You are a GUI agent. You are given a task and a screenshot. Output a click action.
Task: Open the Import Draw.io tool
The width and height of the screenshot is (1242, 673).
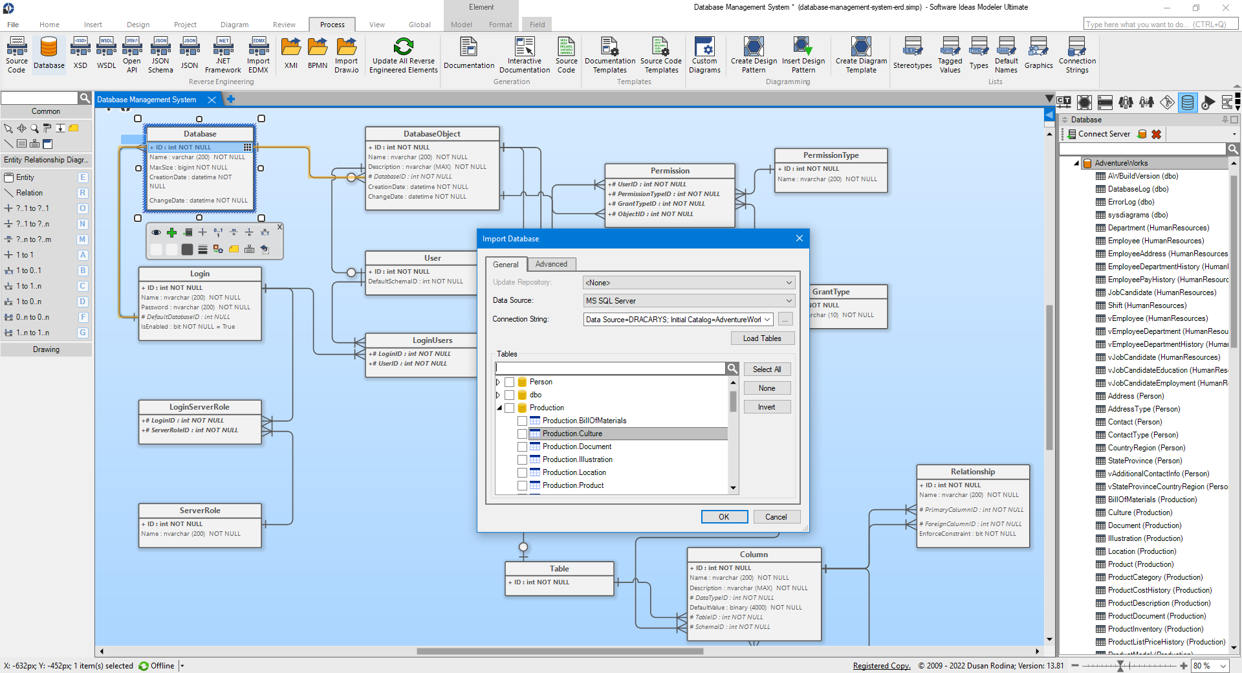[347, 54]
